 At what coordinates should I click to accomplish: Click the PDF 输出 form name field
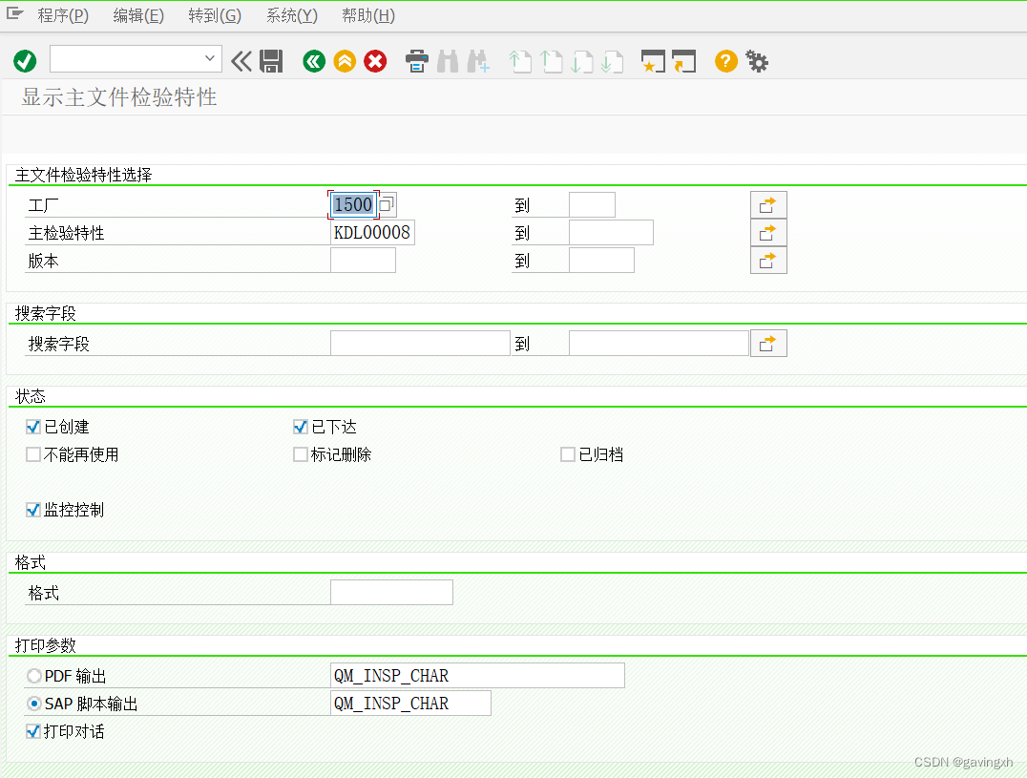click(x=477, y=675)
